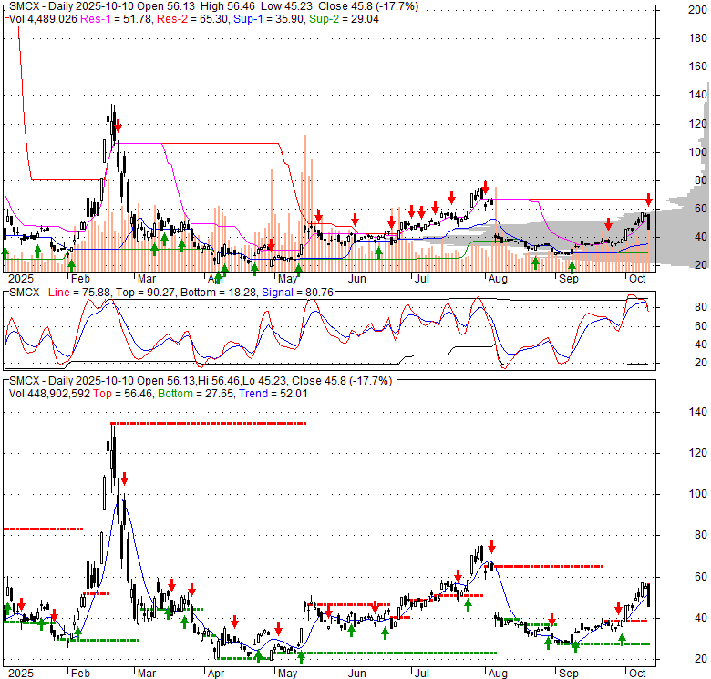Image resolution: width=711 pixels, height=679 pixels.
Task: Click the Feb label on top chart's time axis
Action: [80, 279]
